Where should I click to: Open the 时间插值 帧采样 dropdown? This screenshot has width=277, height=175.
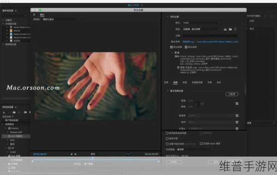(195, 150)
